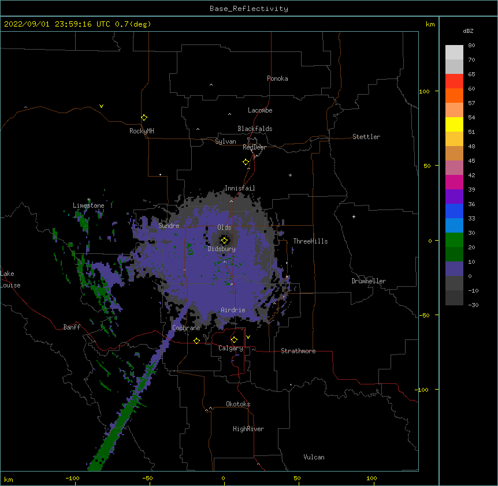Click the yellow diamond marker above Calgary label
The height and width of the screenshot is (486, 498).
click(x=234, y=340)
